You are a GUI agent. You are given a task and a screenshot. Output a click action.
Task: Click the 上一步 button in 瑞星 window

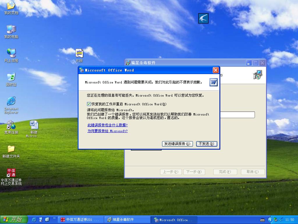(171, 172)
